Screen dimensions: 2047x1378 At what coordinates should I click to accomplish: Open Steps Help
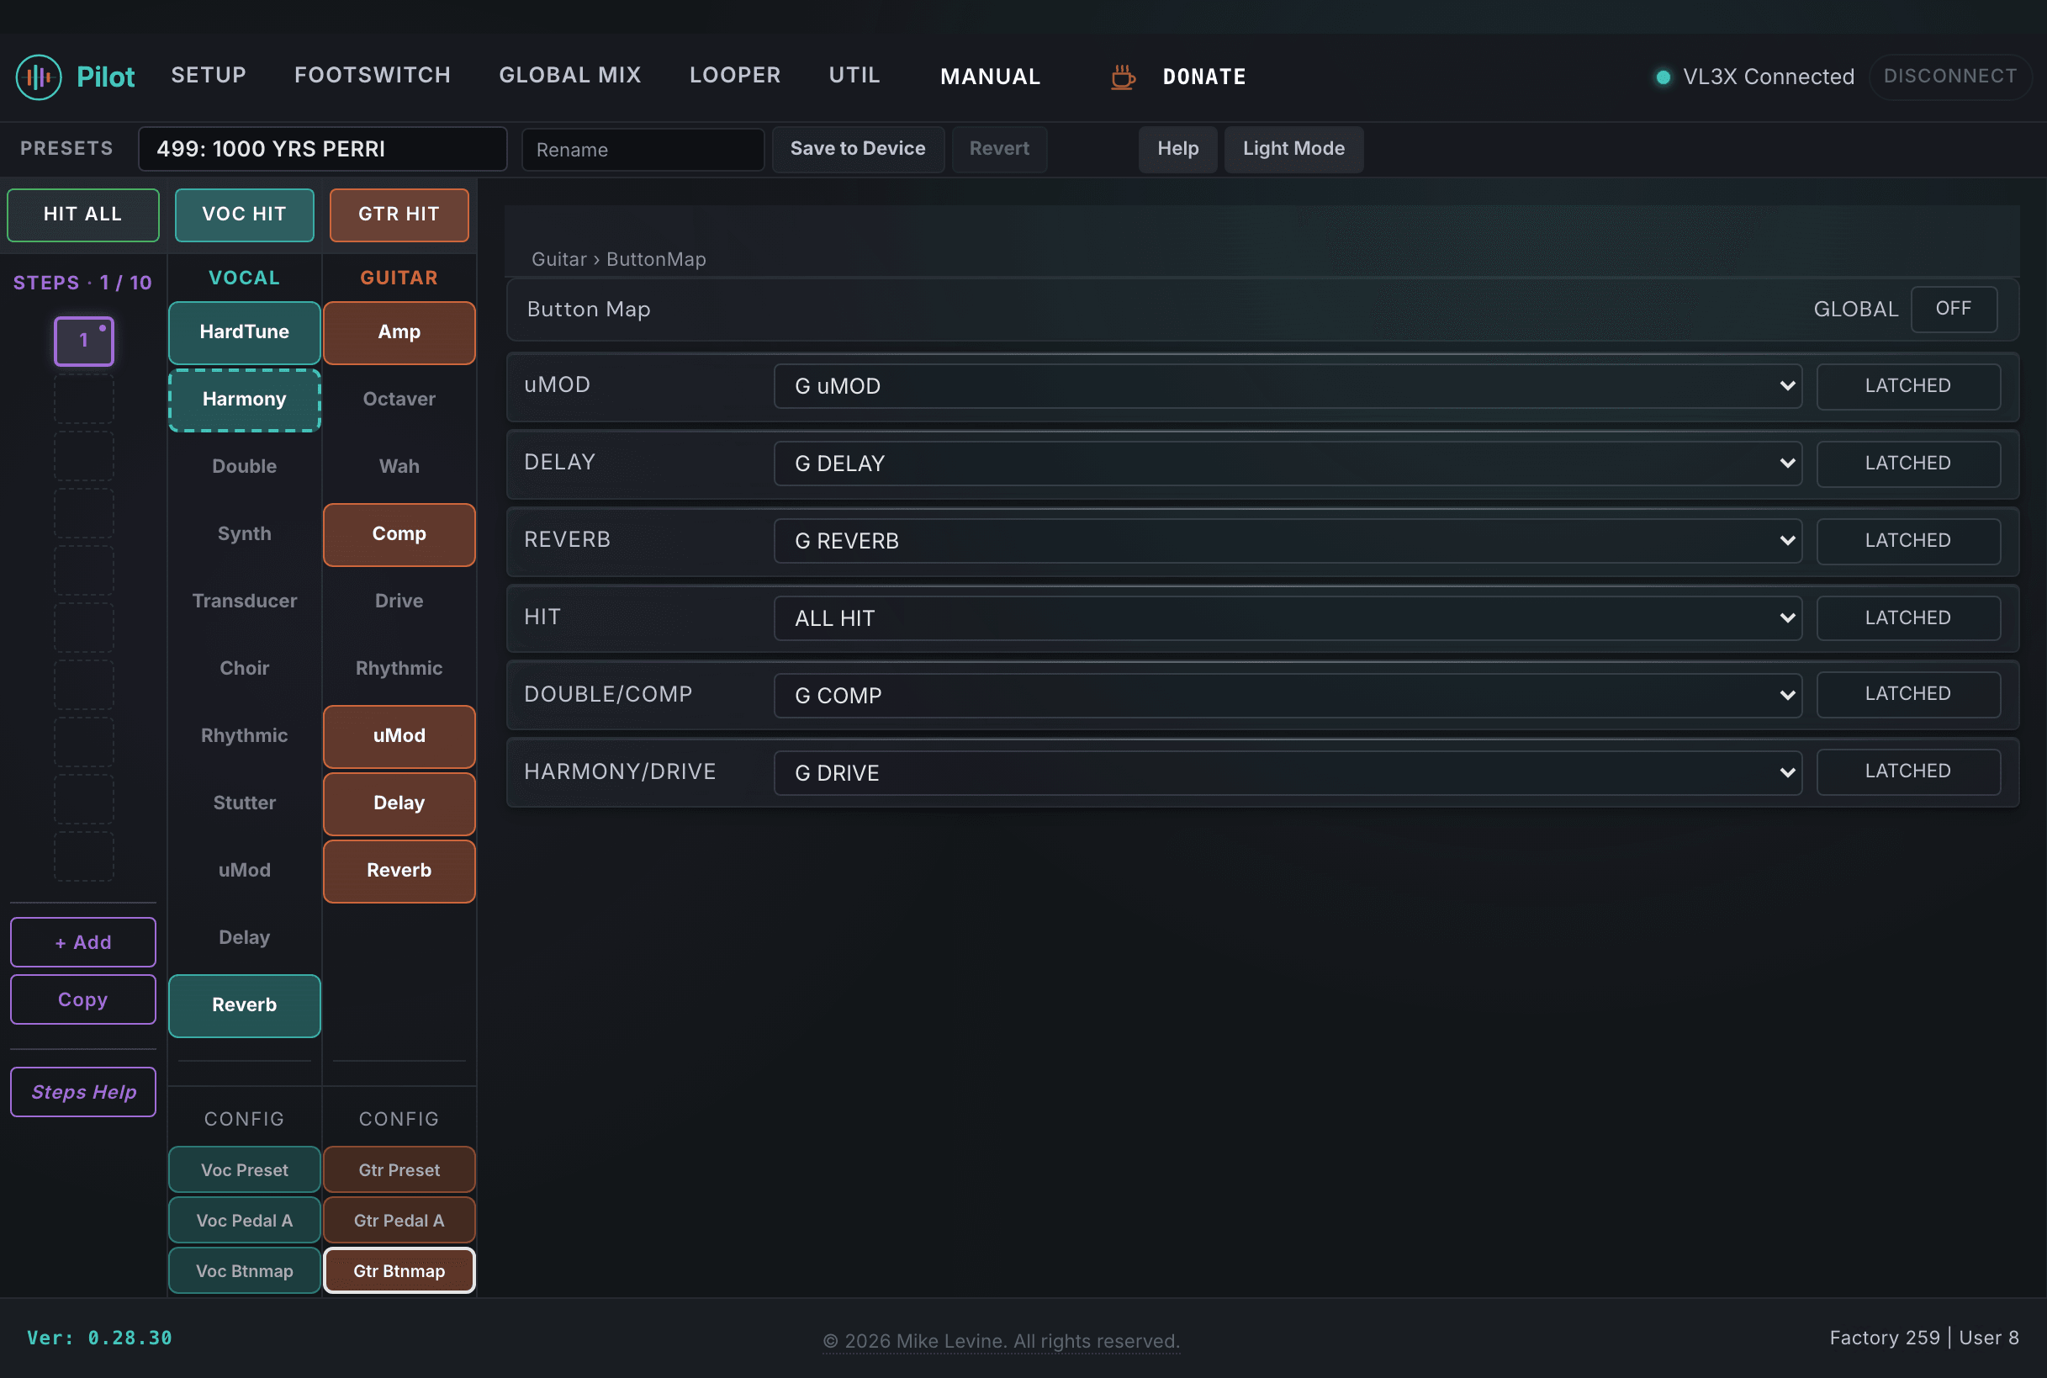click(82, 1092)
